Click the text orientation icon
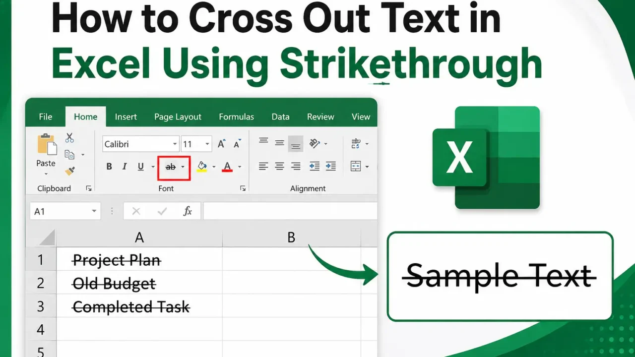Screen dimensions: 635x357 pyautogui.click(x=315, y=144)
